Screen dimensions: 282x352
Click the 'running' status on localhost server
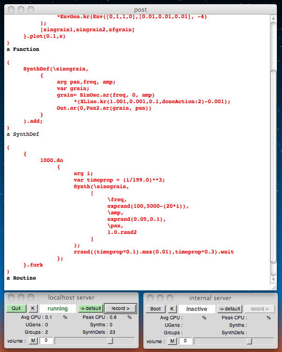coord(58,309)
